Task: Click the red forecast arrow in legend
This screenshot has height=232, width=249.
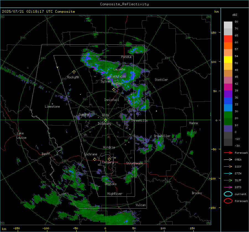Action: point(228,153)
